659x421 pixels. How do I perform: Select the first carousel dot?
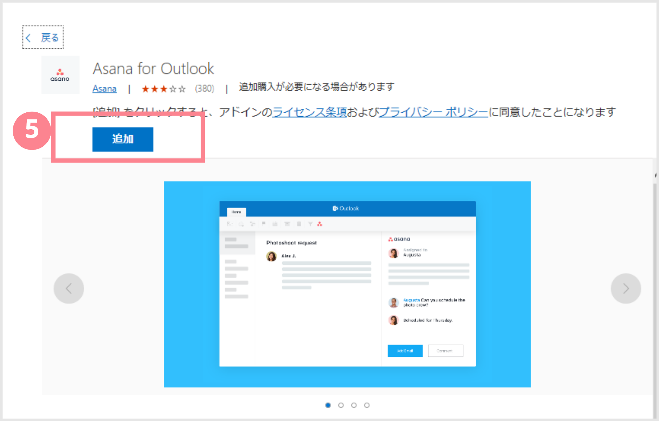pos(328,405)
